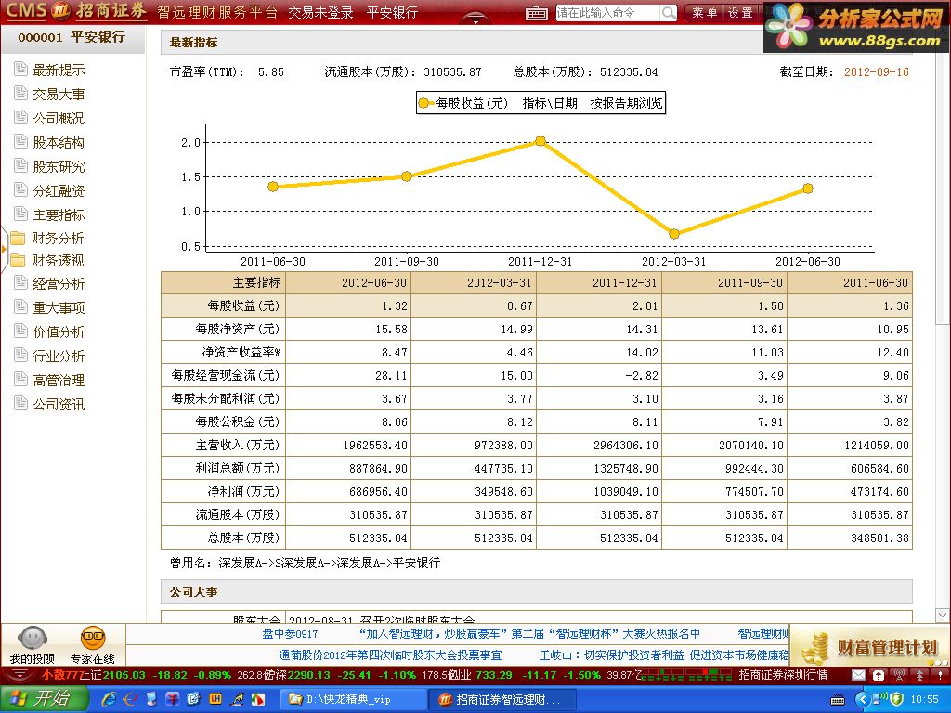The height and width of the screenshot is (713, 951).
Task: Open the 盘中参0917 news link
Action: pyautogui.click(x=290, y=633)
